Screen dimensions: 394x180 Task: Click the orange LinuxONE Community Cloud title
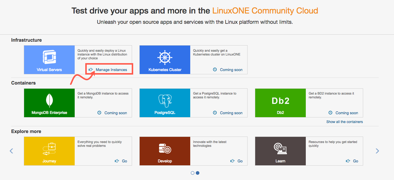point(265,11)
